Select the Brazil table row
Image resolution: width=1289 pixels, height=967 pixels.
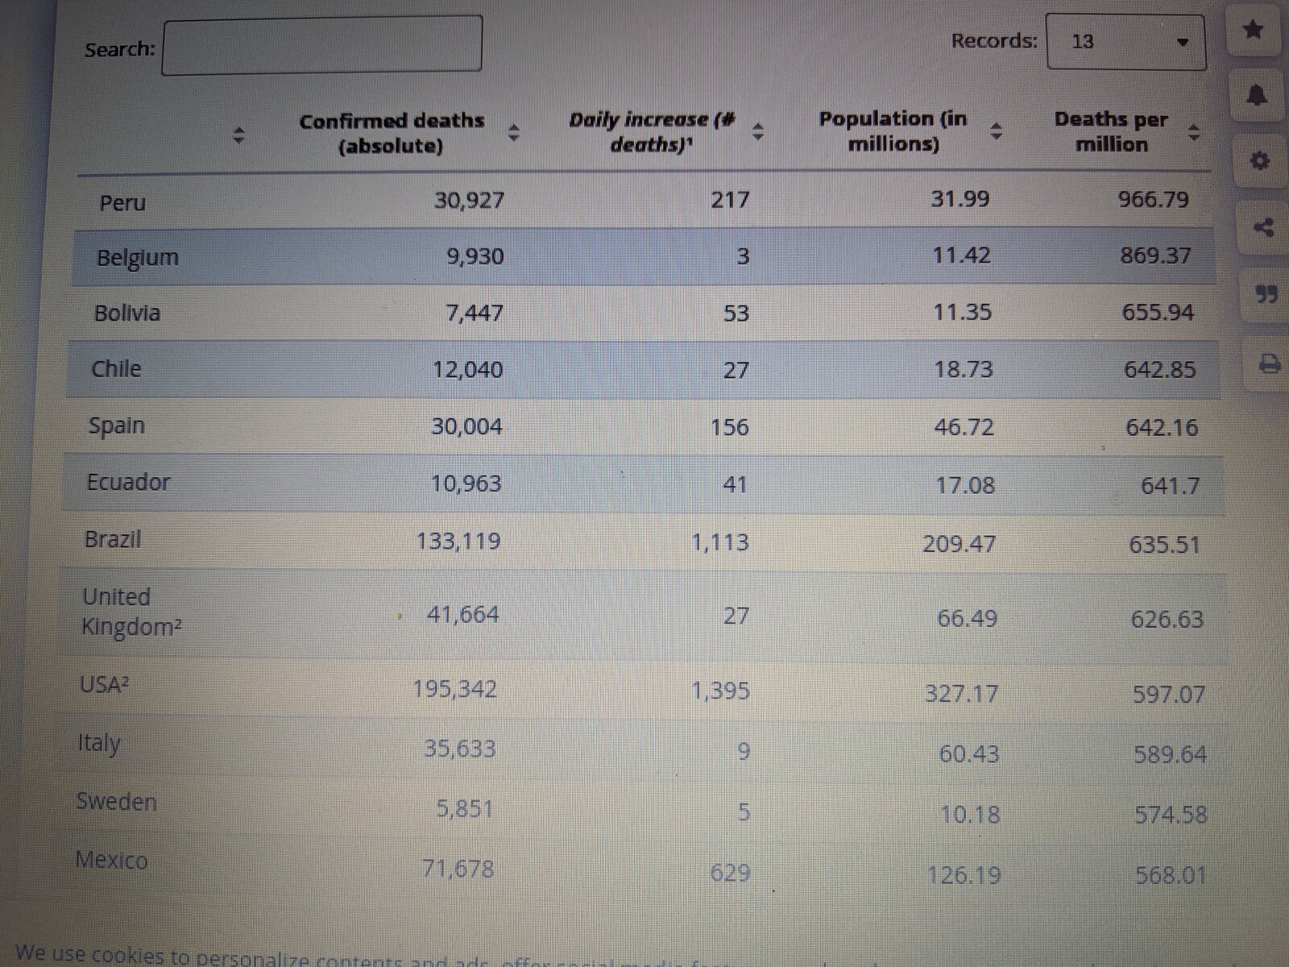(643, 542)
